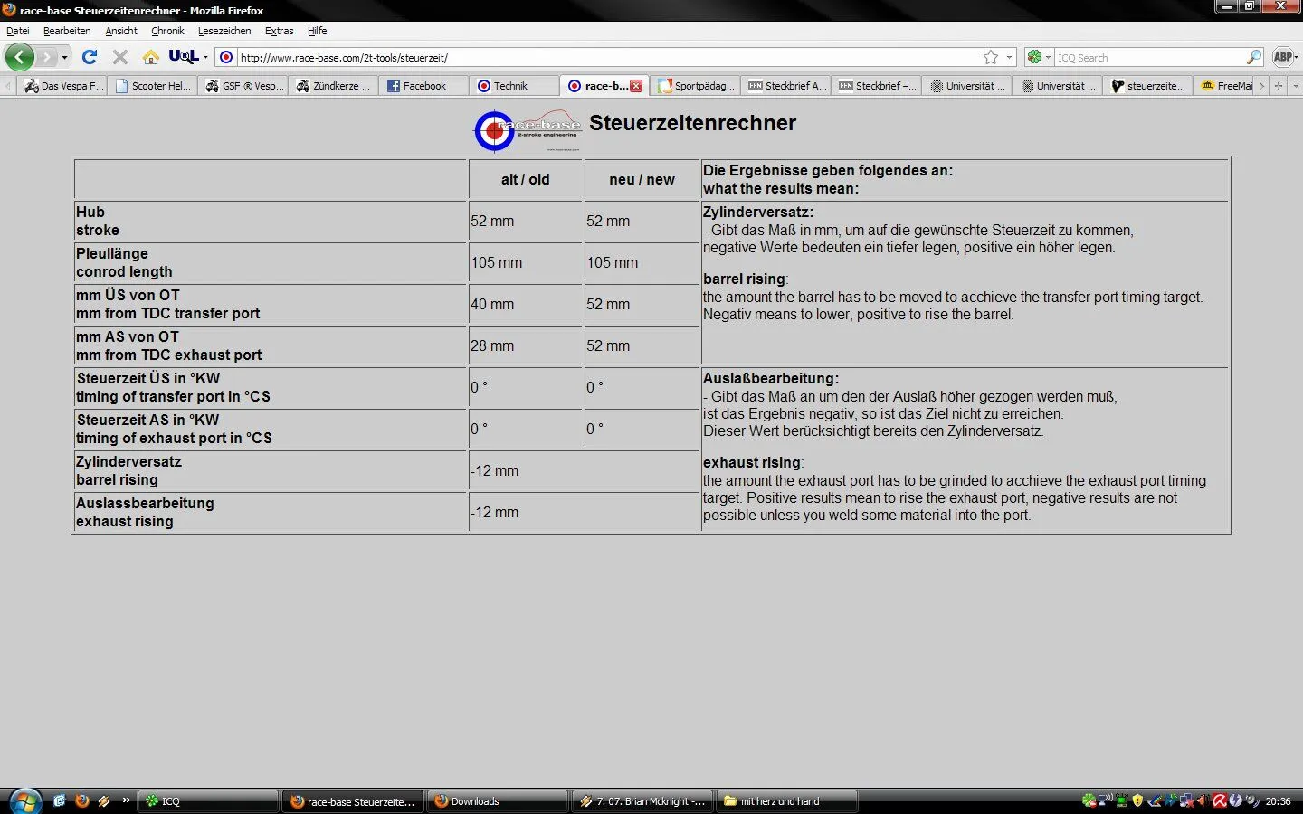
Task: Open the list all tabs dropdown
Action: (1296, 86)
